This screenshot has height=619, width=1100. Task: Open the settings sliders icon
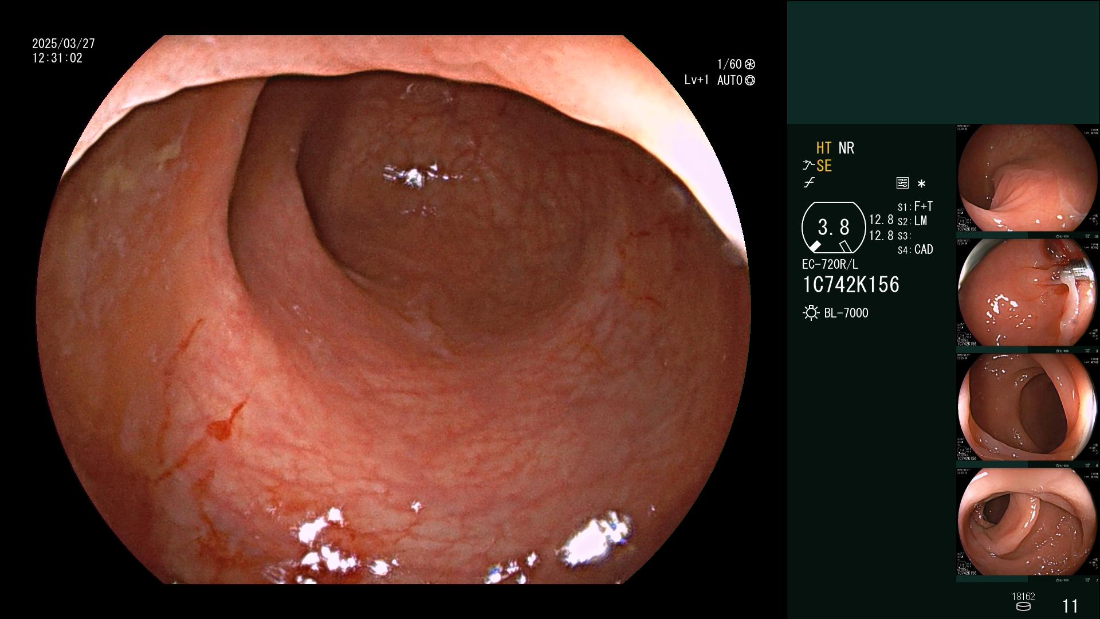pos(902,183)
